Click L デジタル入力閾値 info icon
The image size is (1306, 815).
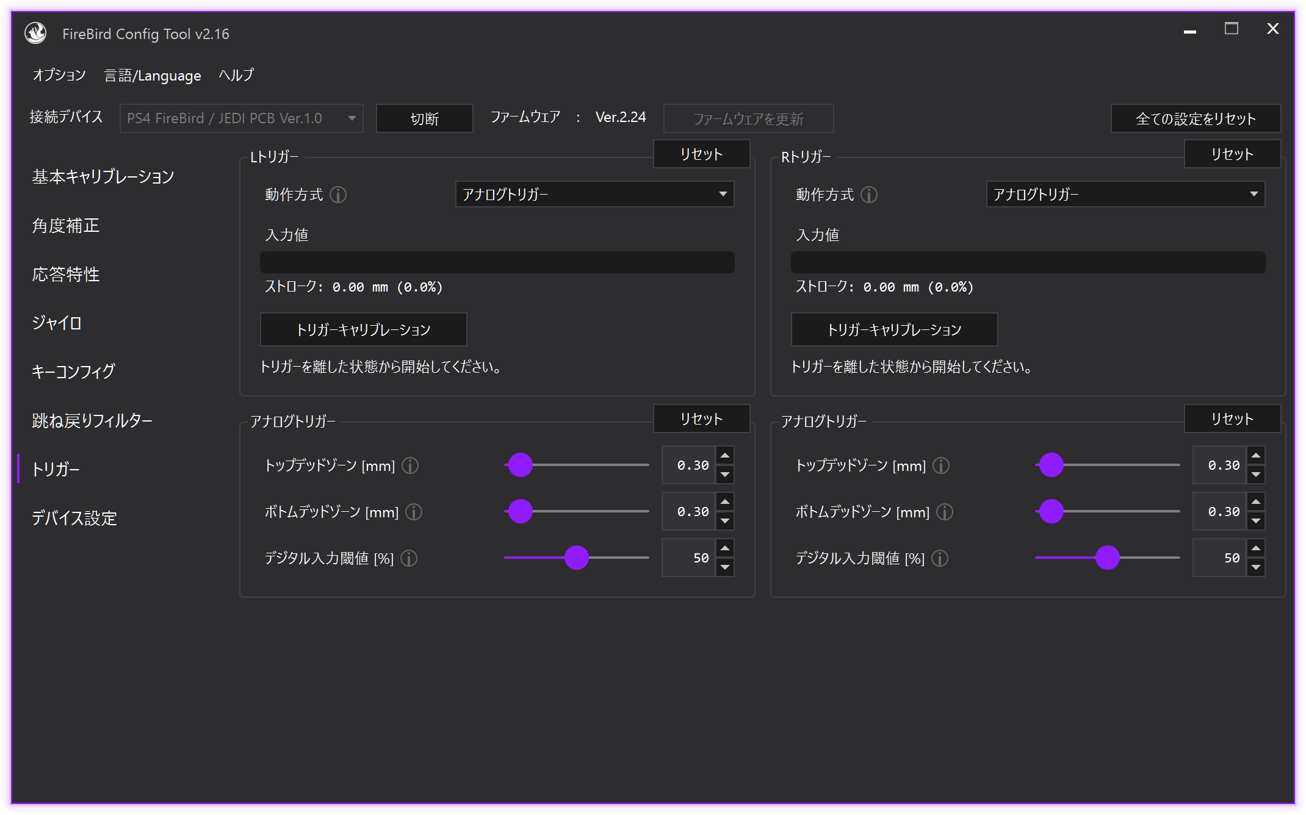409,558
